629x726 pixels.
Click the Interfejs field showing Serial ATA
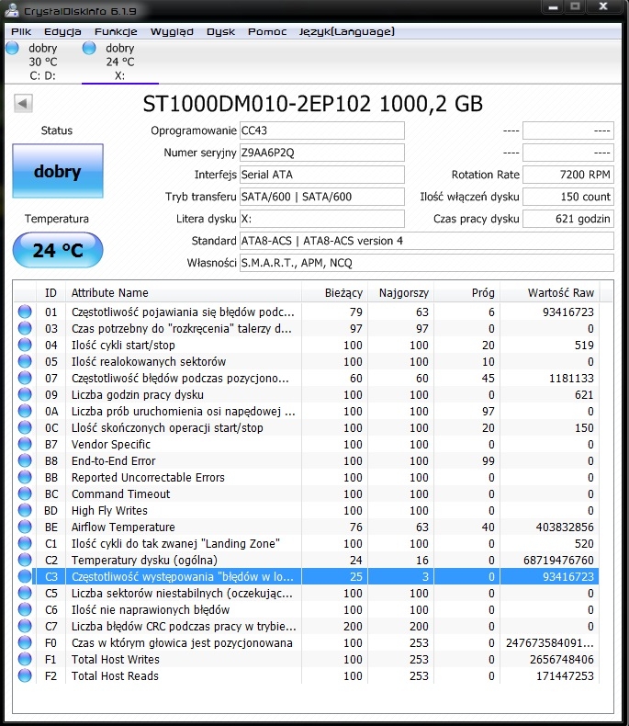click(322, 175)
